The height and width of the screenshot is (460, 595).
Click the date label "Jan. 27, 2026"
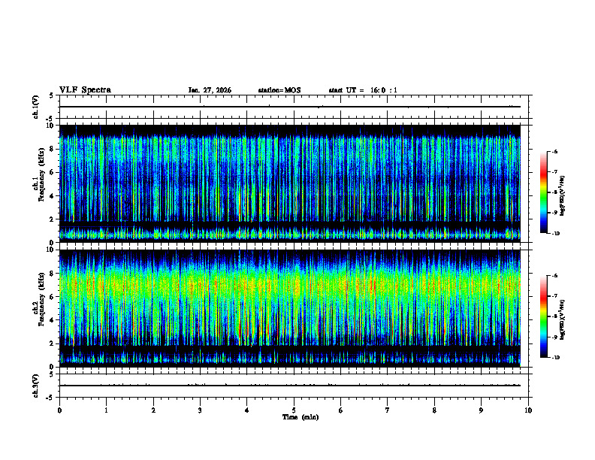click(x=210, y=90)
